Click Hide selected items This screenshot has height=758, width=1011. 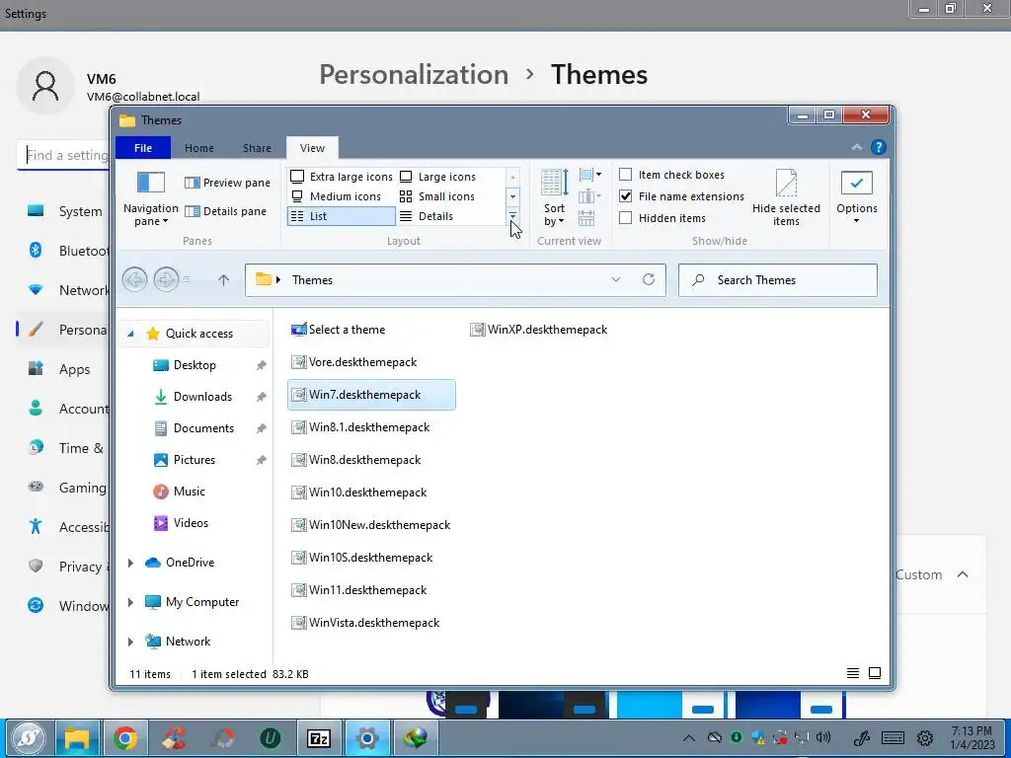click(786, 197)
